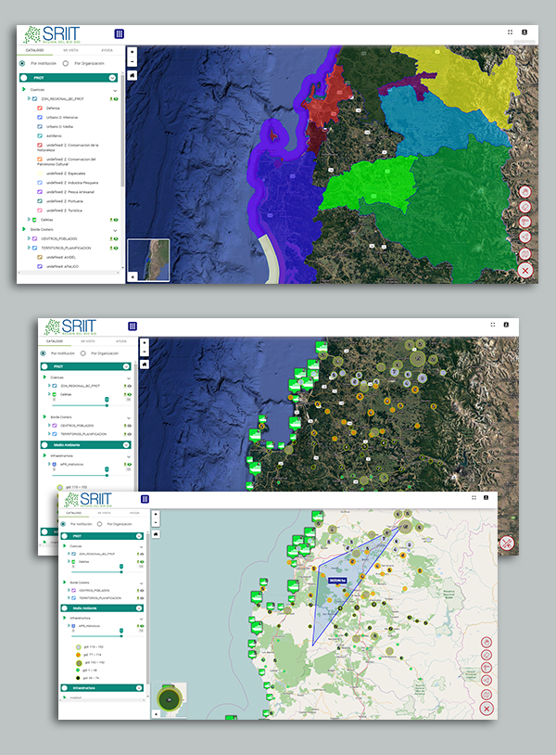556x755 pixels.
Task: Click the user icon in middle window header
Action: coord(506,325)
